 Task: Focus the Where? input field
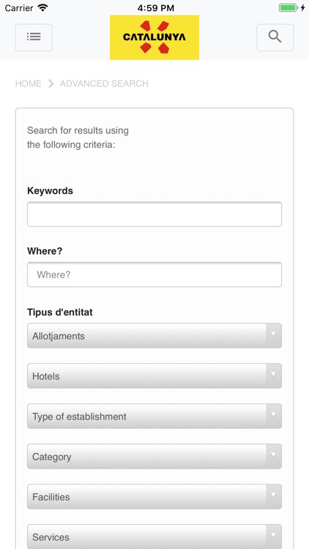pyautogui.click(x=154, y=274)
